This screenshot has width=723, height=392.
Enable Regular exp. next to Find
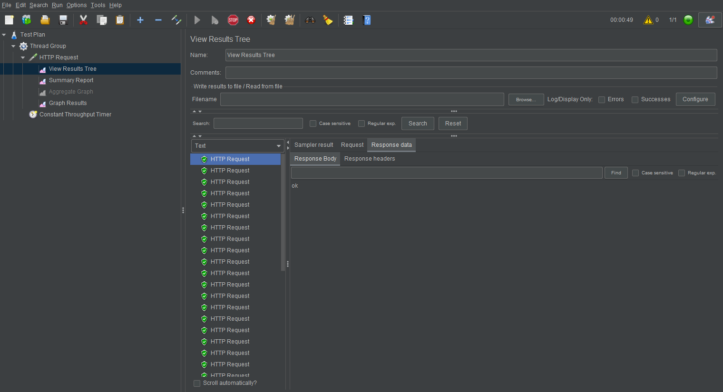click(x=682, y=173)
